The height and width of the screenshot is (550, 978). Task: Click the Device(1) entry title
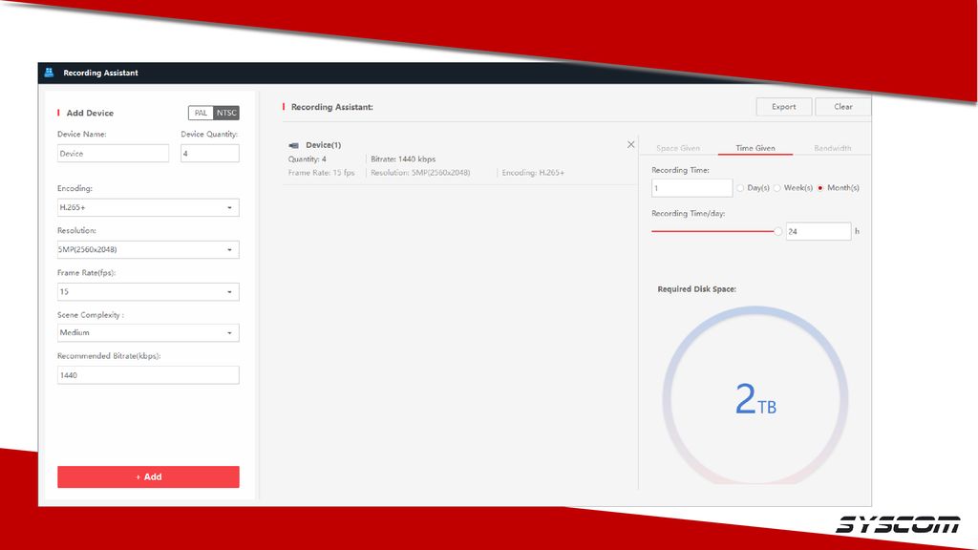point(323,145)
